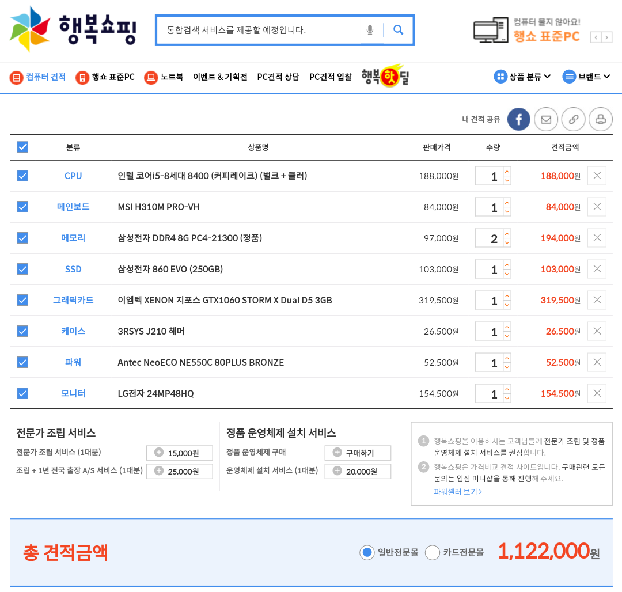This screenshot has height=592, width=622.
Task: Click product name 삼성전자 860 EVO (250GB)
Action: tap(170, 270)
